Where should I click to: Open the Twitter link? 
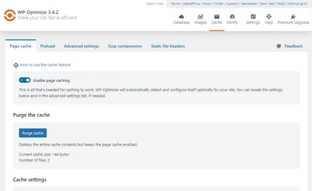pyautogui.click(x=218, y=3)
